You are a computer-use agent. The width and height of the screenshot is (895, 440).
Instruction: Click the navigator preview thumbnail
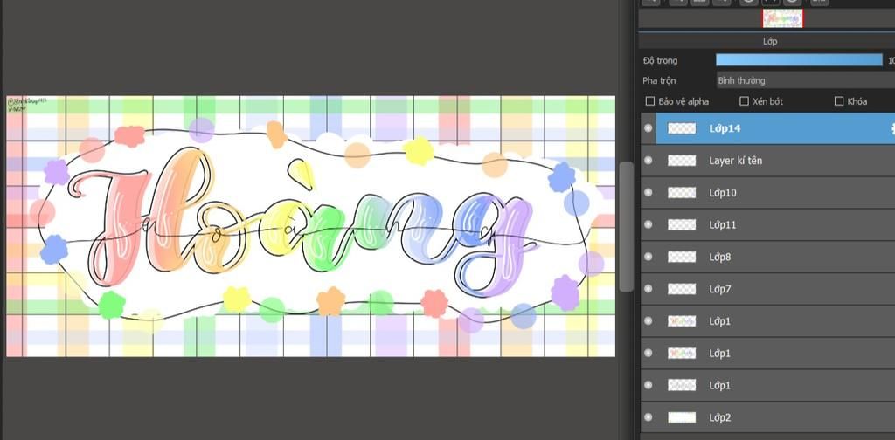point(782,18)
